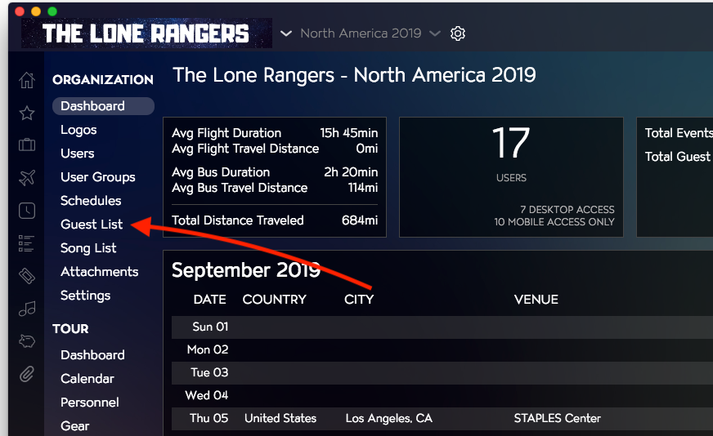Select the music note song icon
This screenshot has width=713, height=436.
(x=27, y=309)
